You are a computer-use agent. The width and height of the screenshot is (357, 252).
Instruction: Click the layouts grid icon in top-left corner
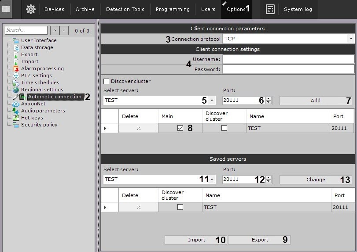click(x=6, y=9)
